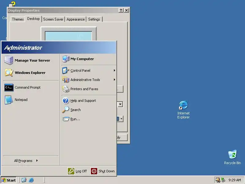Select the Recycle Bin desktop icon
Image resolution: width=245 pixels, height=184 pixels.
pyautogui.click(x=232, y=155)
